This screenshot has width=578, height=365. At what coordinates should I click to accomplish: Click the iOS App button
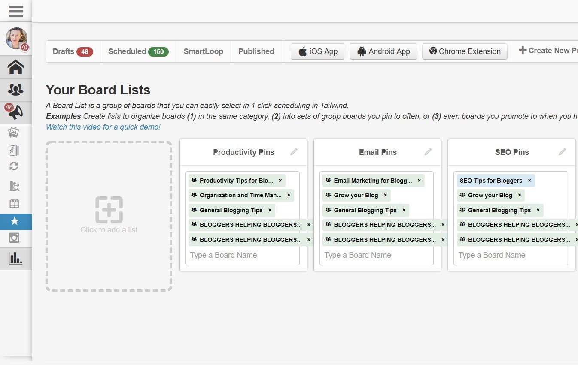pyautogui.click(x=317, y=51)
